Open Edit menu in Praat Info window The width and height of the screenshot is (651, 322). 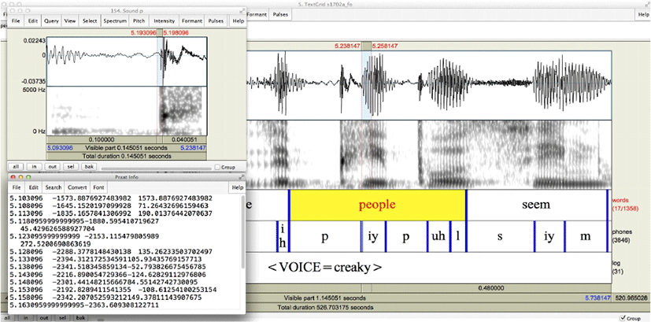tap(33, 187)
